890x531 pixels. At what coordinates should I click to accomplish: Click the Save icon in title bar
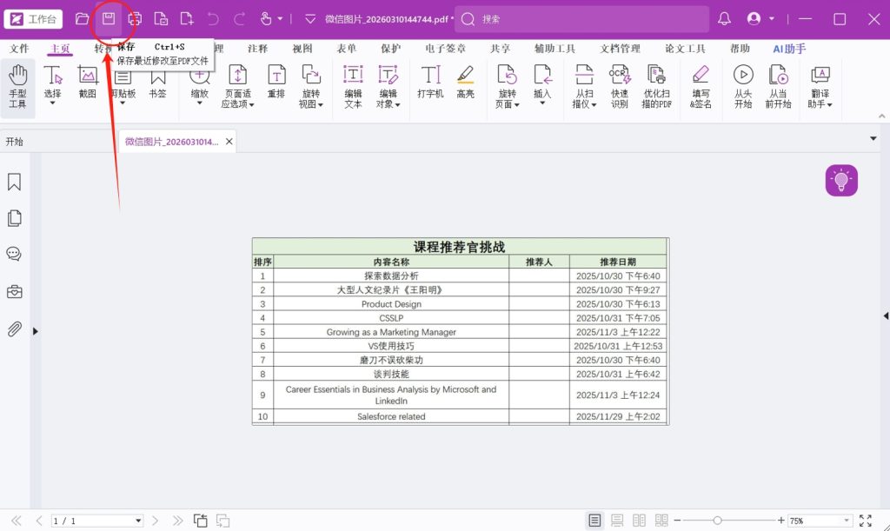coord(109,19)
